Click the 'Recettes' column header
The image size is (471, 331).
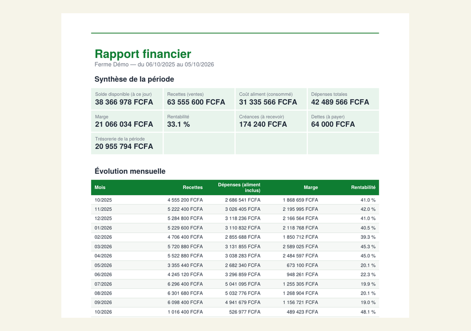coord(192,187)
